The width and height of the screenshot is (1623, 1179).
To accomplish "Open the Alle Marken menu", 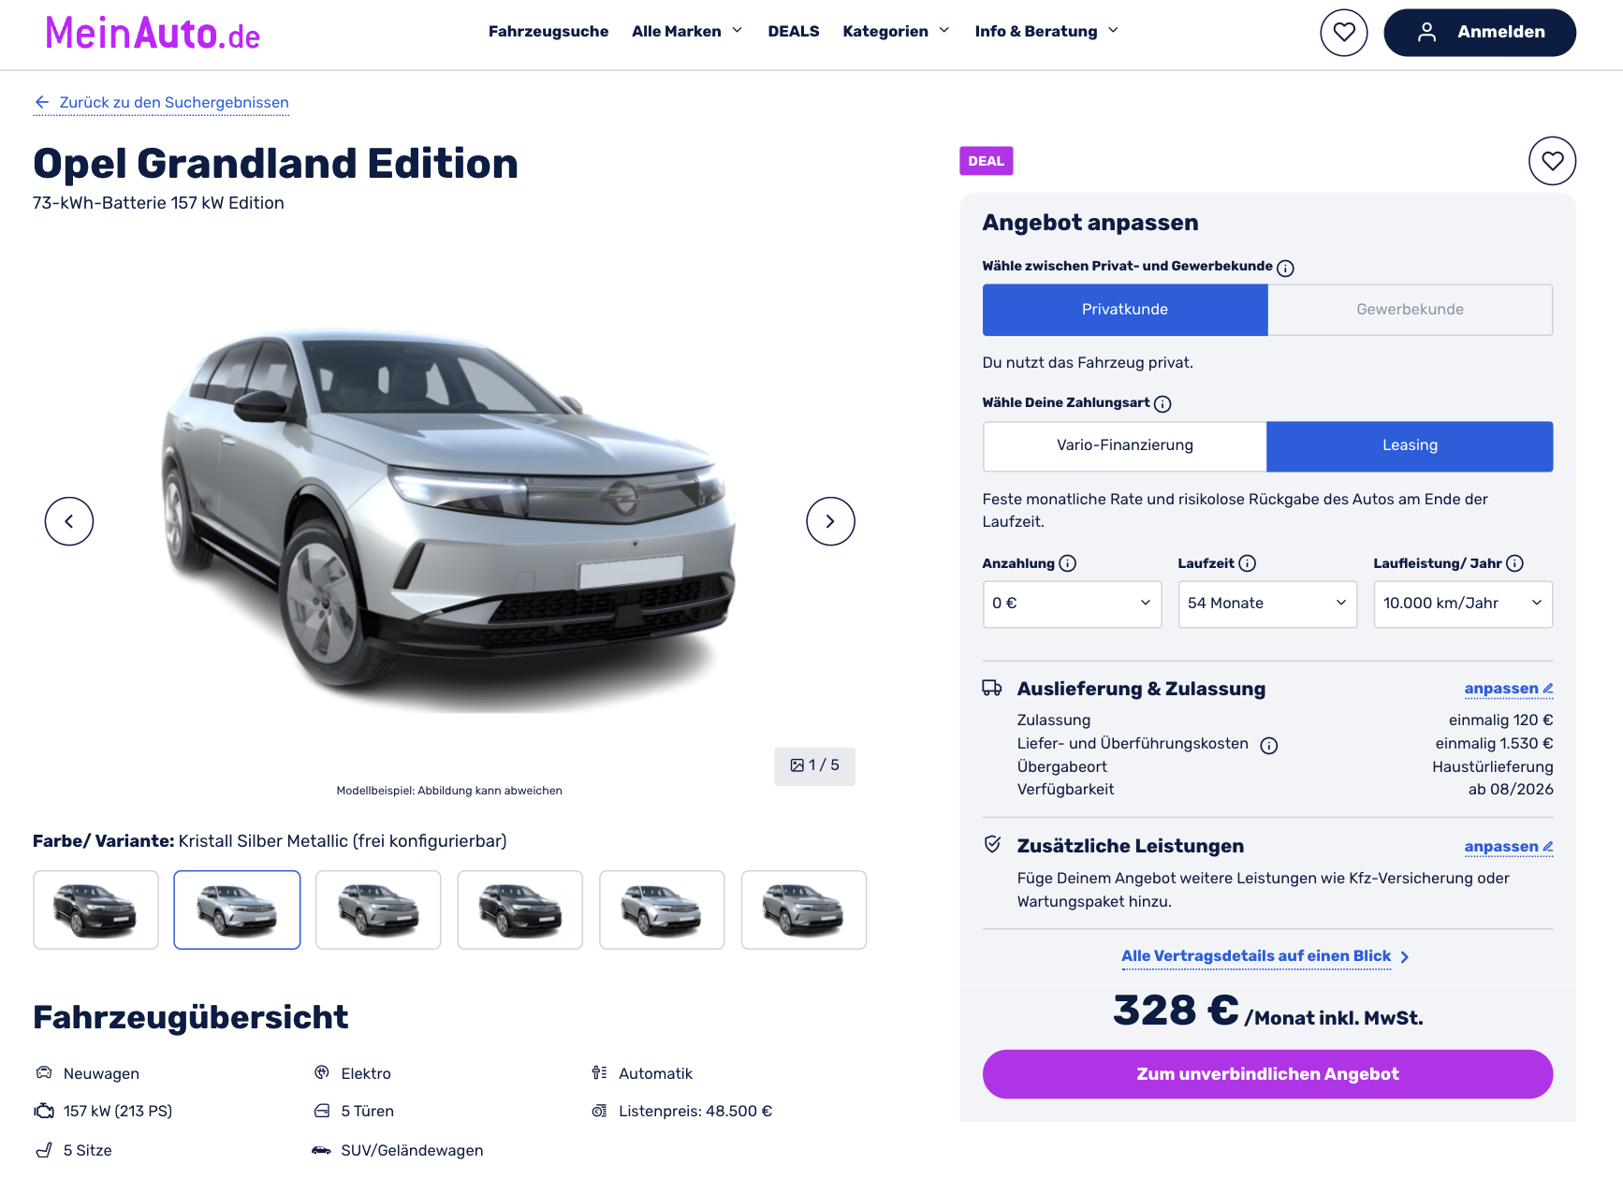I will [x=687, y=31].
